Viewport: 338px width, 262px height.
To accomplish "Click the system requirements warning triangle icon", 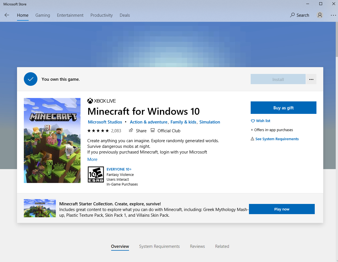I will pos(252,139).
